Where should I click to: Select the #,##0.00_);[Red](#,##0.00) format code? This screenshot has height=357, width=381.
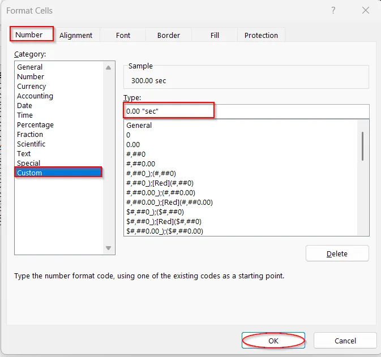click(x=241, y=202)
